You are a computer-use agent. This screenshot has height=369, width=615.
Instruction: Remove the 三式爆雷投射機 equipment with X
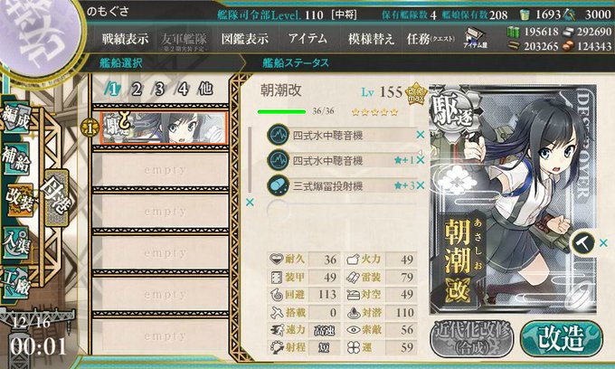420,185
